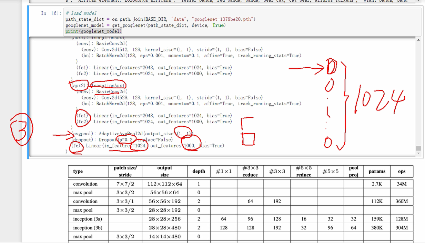
Task: Click the '7×7/2' patch size cell
Action: tap(125, 184)
